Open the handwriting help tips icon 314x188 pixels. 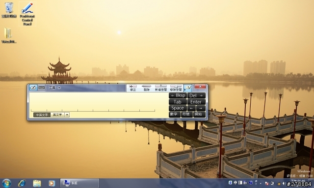(x=188, y=88)
